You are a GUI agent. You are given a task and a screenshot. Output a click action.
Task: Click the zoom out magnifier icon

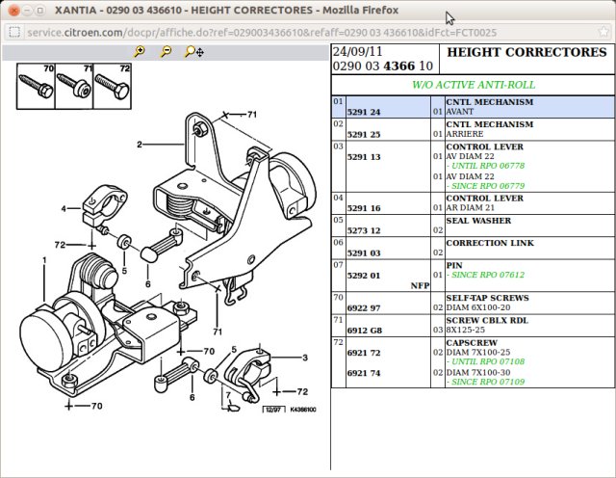(167, 51)
